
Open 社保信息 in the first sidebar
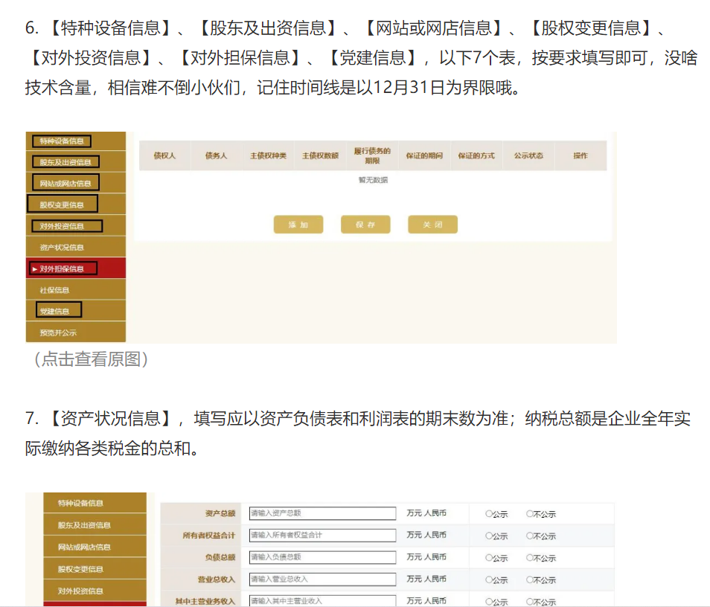pos(76,289)
